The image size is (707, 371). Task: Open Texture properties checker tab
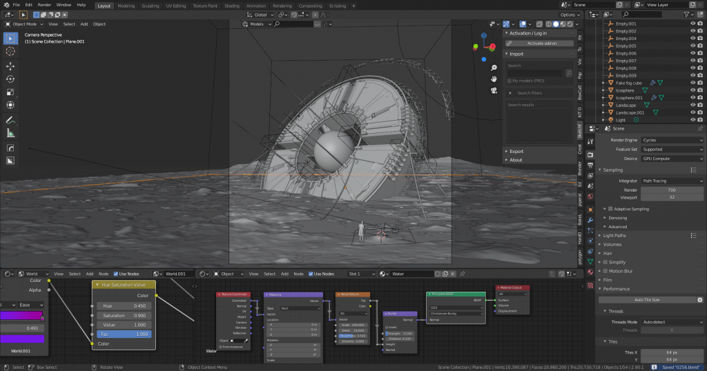click(x=590, y=285)
